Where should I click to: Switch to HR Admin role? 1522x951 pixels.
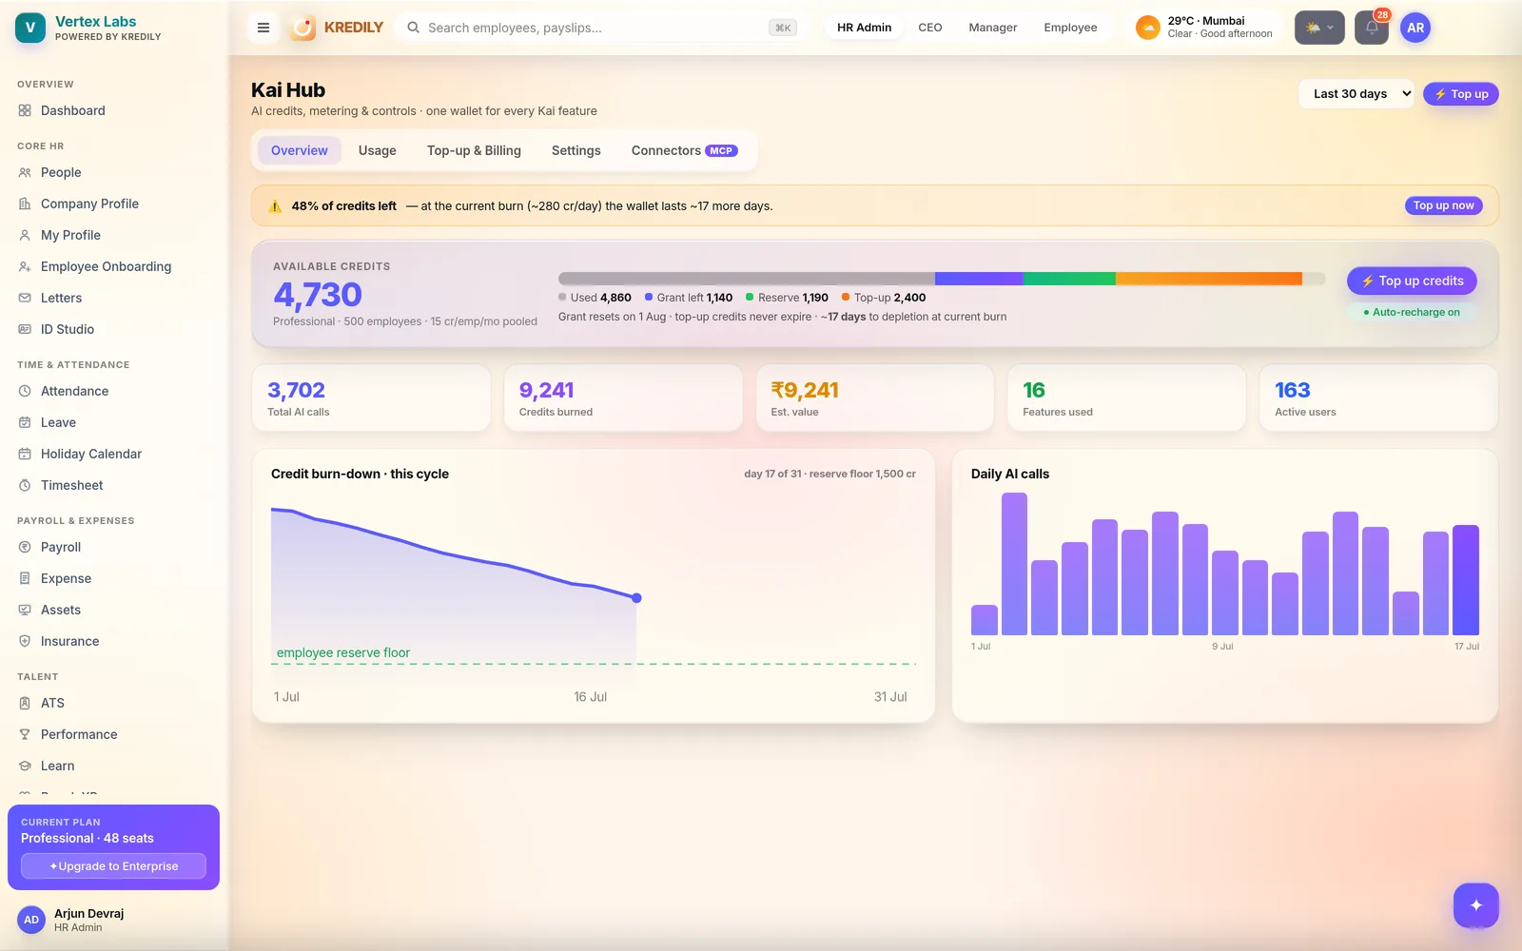pos(864,28)
